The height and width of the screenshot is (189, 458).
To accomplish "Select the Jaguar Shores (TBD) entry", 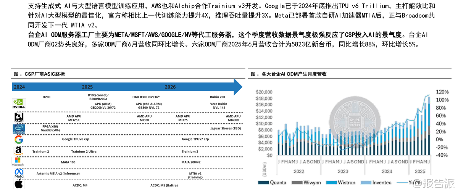I will (x=226, y=128).
